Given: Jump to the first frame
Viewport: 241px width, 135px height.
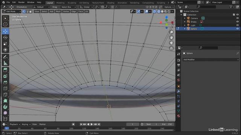Looking at the screenshot, I should (81, 124).
